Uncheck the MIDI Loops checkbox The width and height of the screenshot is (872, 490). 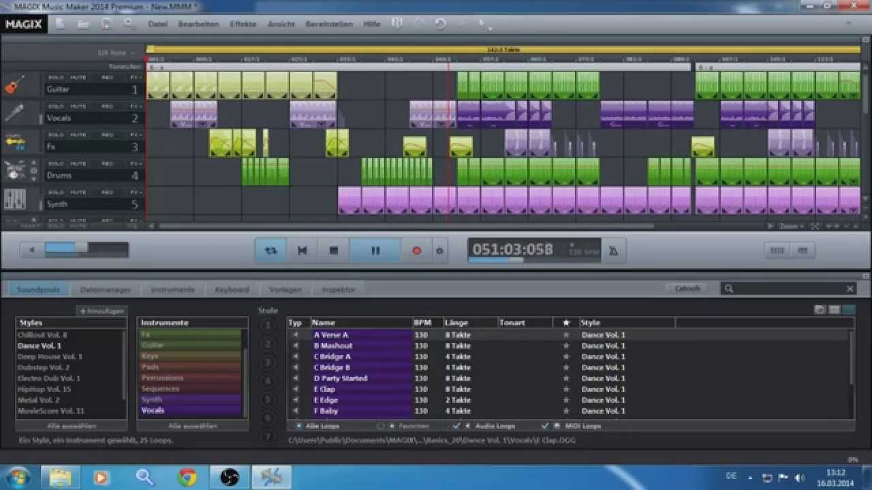click(545, 426)
